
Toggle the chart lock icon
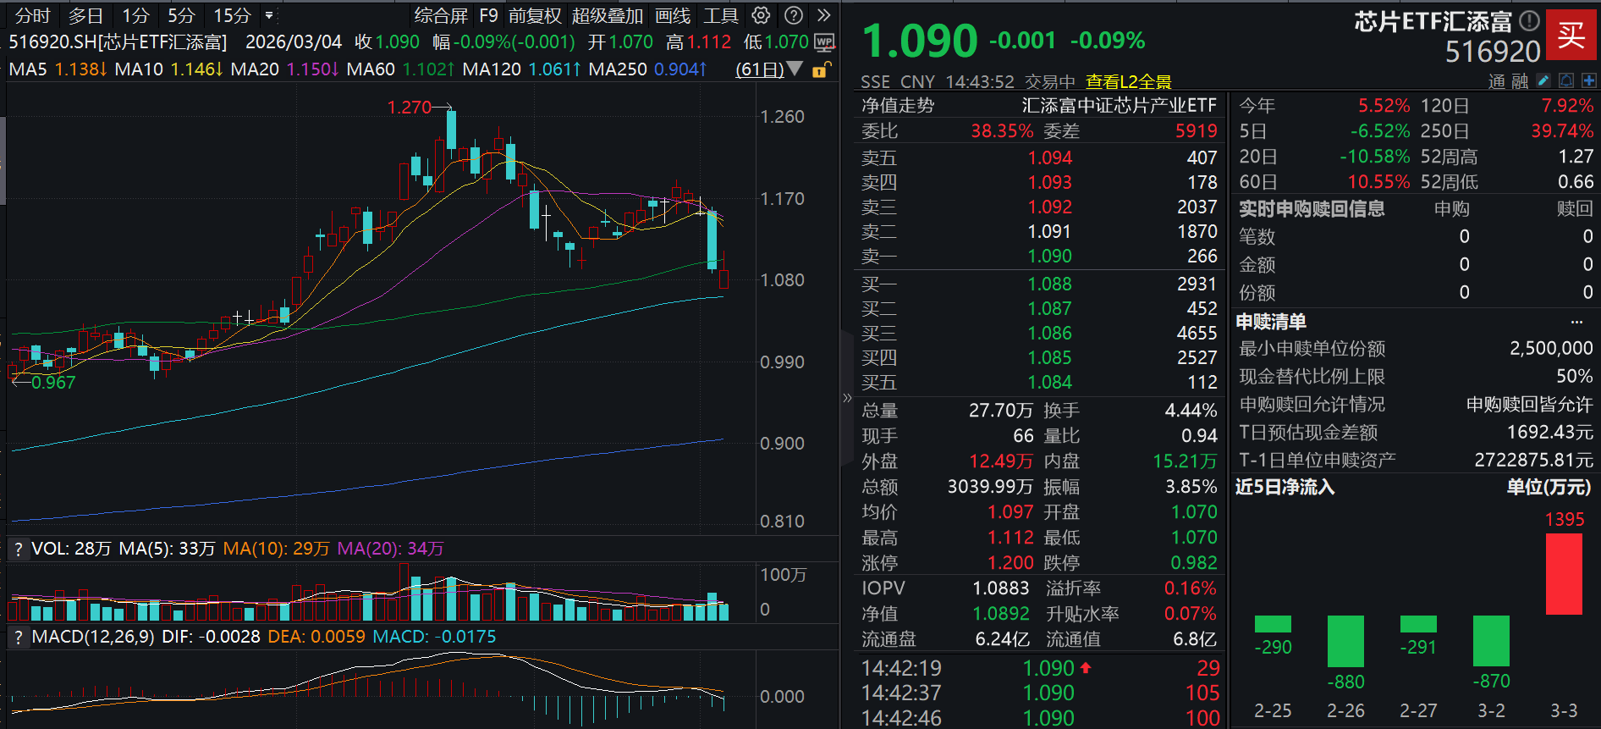821,69
